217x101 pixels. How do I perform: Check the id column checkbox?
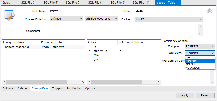tap(90, 46)
